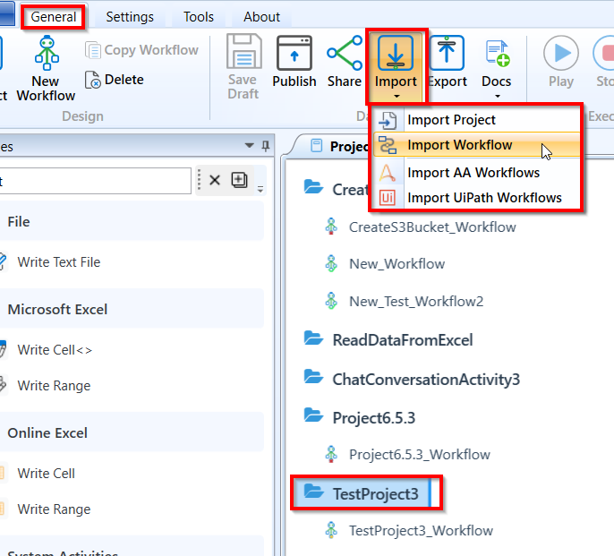
Task: Open TestProject3_Workflow
Action: click(421, 531)
